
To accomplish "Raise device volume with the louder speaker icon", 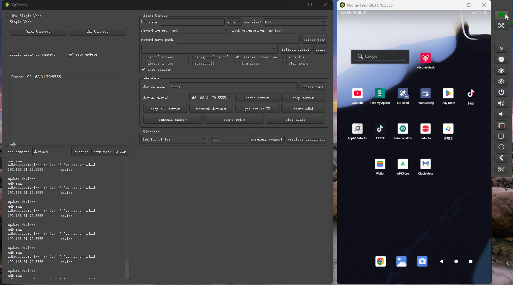I will (501, 103).
